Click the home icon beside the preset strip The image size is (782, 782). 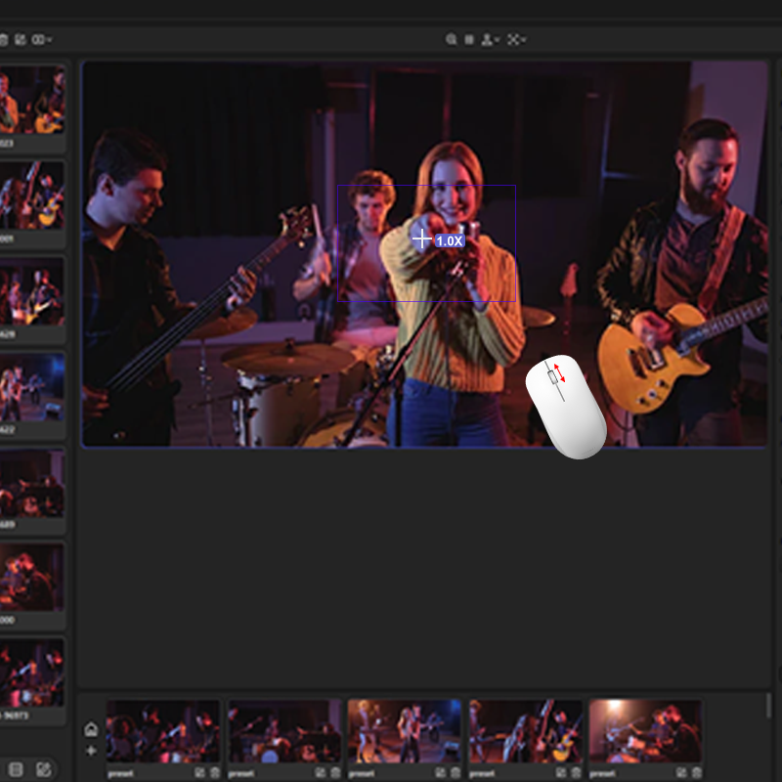click(x=91, y=729)
